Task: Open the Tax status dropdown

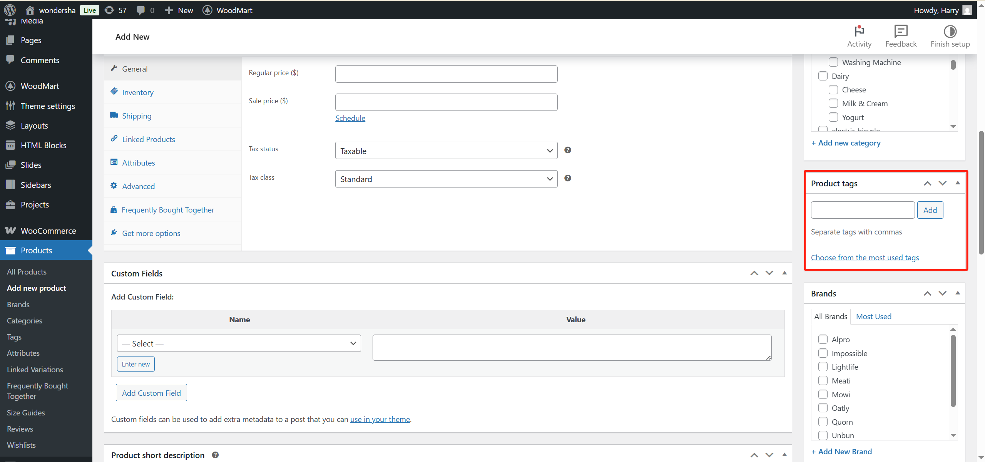Action: coord(446,150)
